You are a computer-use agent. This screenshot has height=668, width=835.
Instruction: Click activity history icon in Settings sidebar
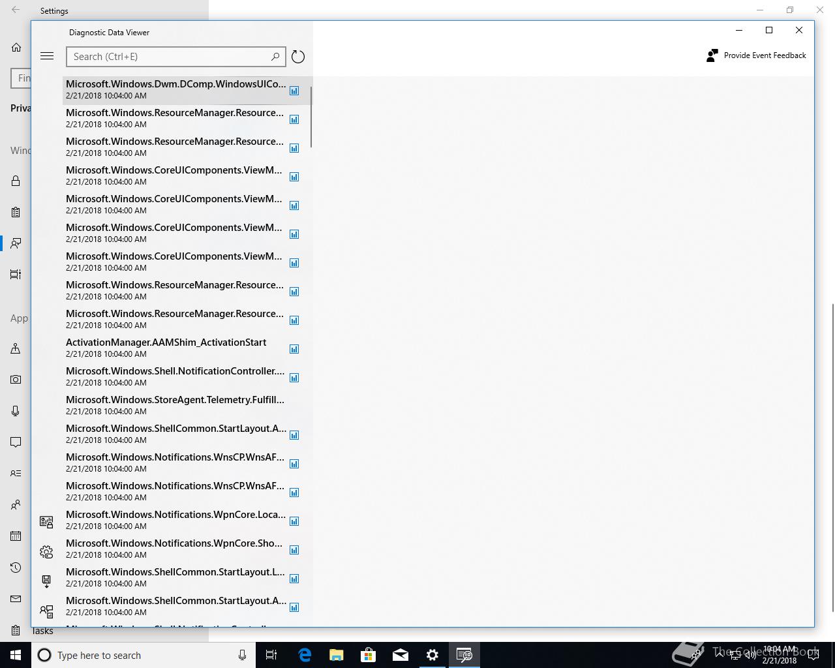[16, 275]
